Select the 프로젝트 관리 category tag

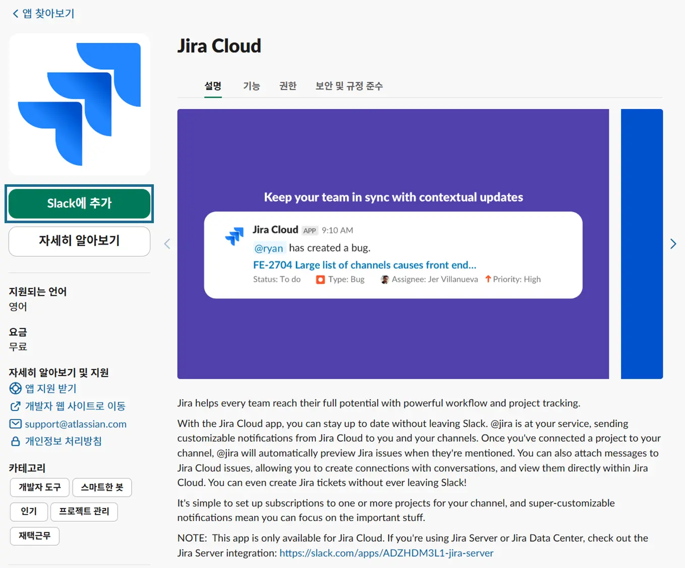pyautogui.click(x=84, y=511)
